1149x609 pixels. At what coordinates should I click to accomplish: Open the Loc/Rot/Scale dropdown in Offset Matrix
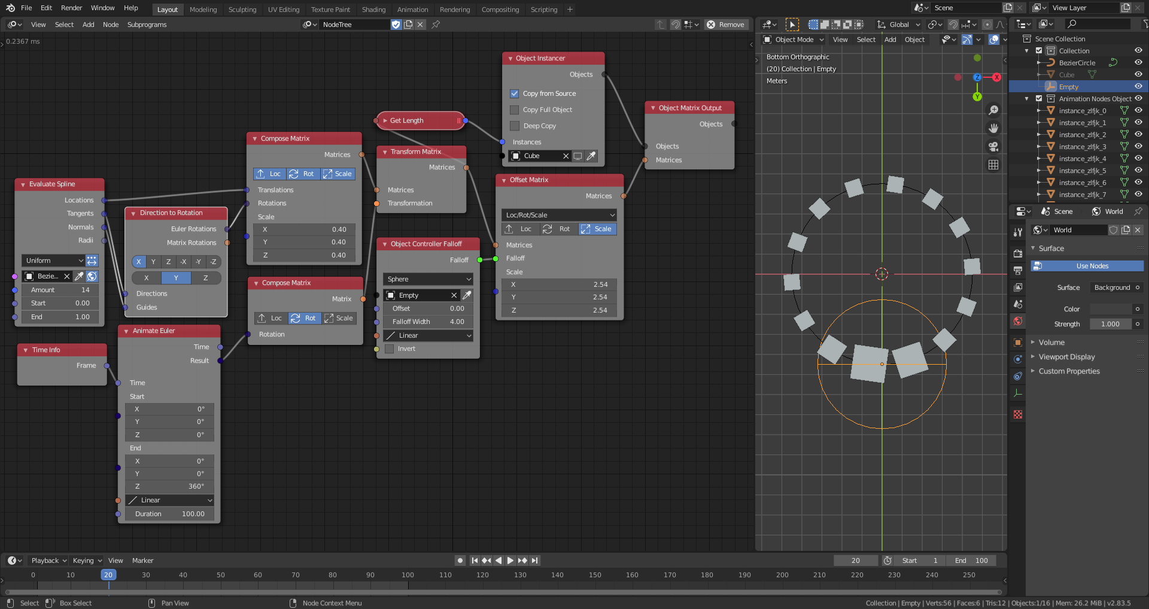[x=559, y=215]
